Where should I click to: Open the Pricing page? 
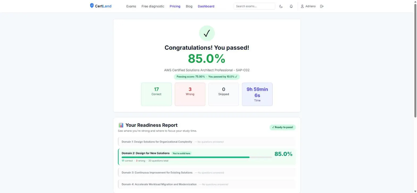tap(175, 6)
